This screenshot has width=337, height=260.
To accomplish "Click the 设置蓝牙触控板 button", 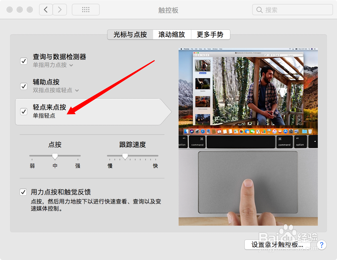I will [277, 245].
